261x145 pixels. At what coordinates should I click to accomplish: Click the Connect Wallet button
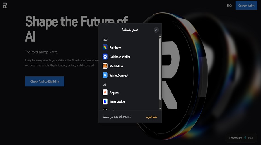pos(246,6)
